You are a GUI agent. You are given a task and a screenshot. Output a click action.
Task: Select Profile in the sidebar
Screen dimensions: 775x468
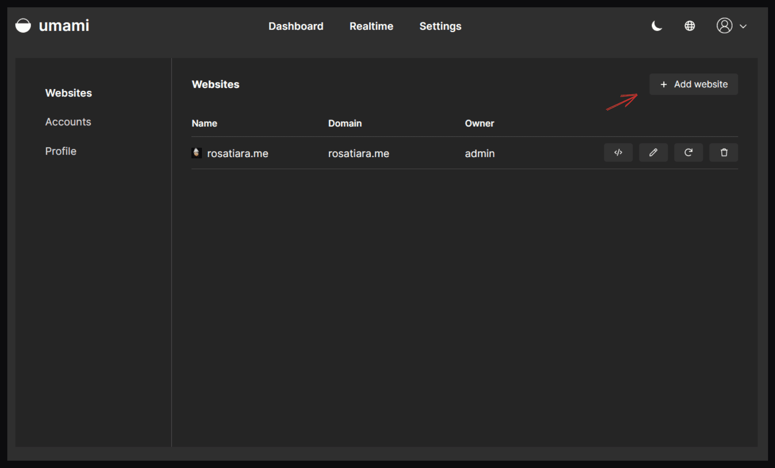(x=61, y=151)
